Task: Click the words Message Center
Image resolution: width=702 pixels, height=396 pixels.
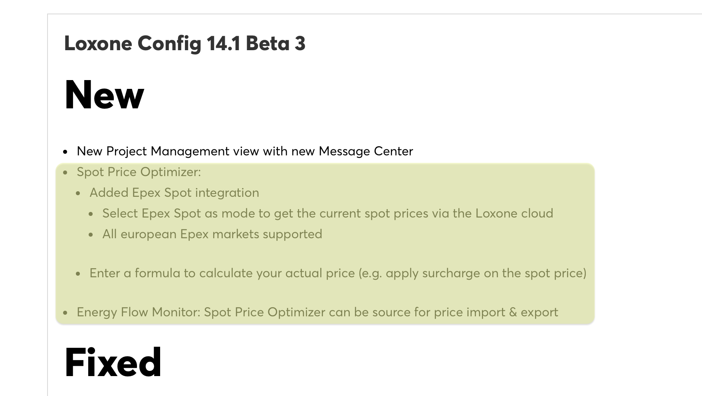Action: point(366,151)
